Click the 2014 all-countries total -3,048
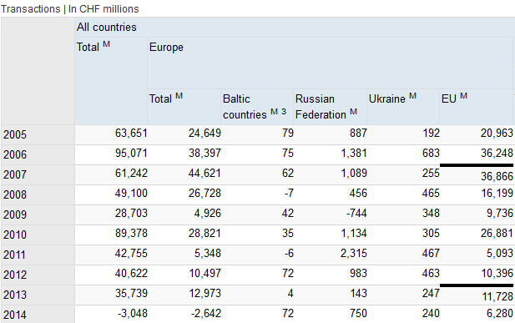Screen dimensions: 515x323 coord(133,313)
